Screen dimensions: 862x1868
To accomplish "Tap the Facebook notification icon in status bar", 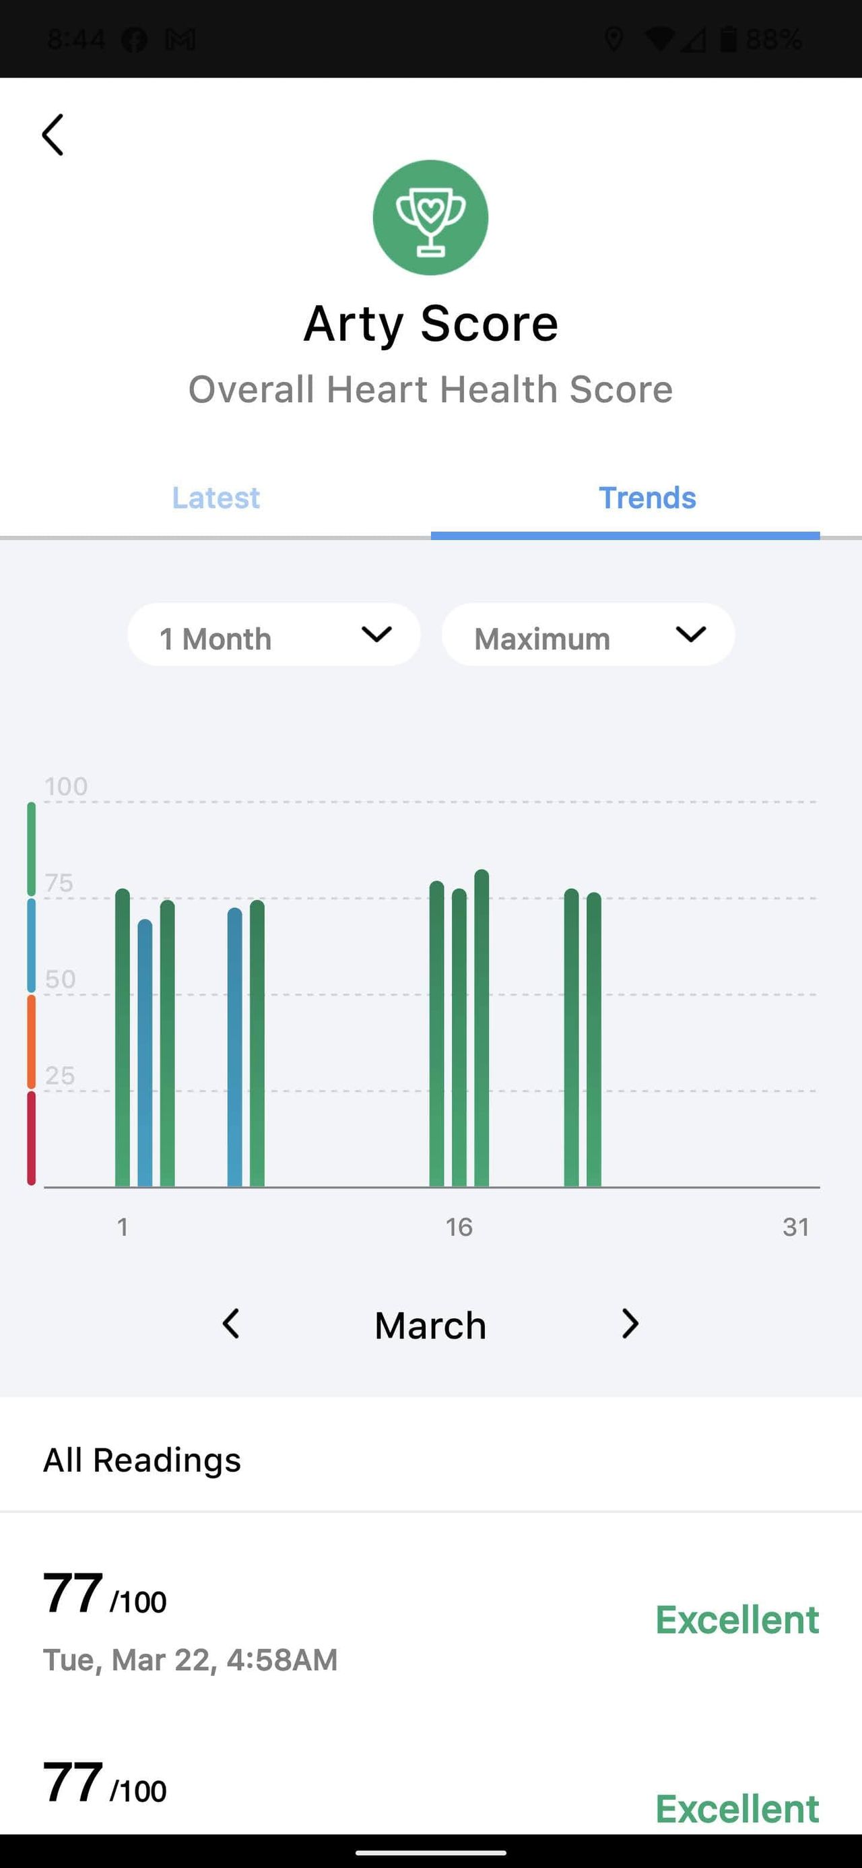I will point(134,39).
